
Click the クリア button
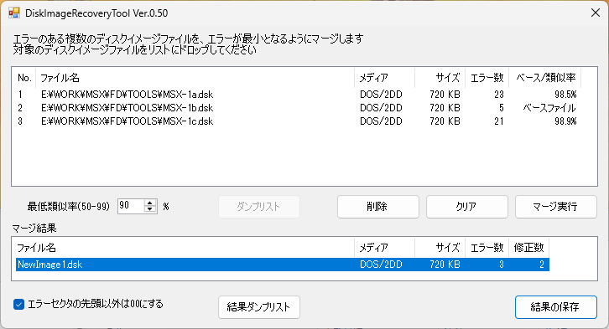click(x=467, y=207)
